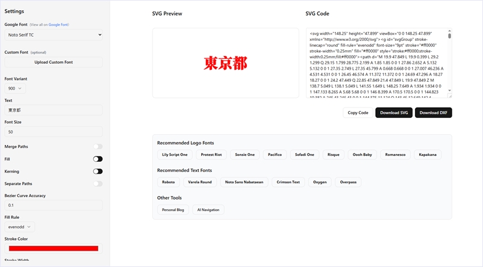This screenshot has height=267, width=483.
Task: Click Download DXF button
Action: pos(433,112)
